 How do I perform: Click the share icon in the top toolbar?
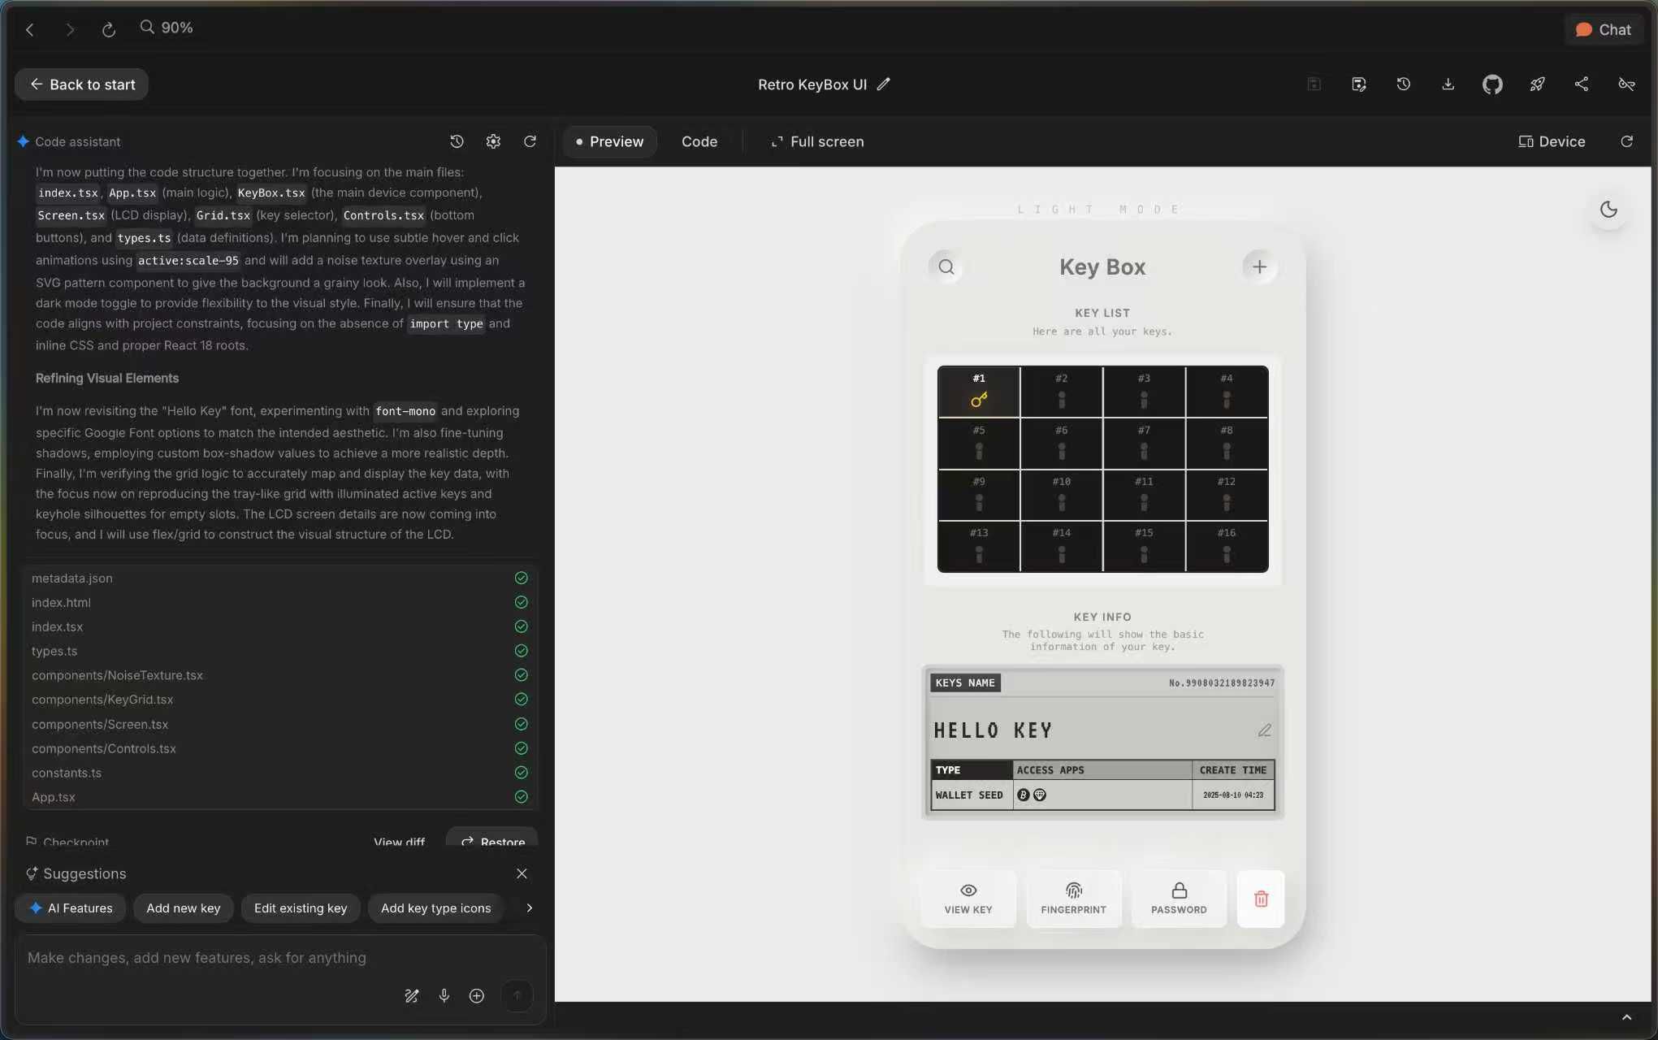tap(1582, 84)
